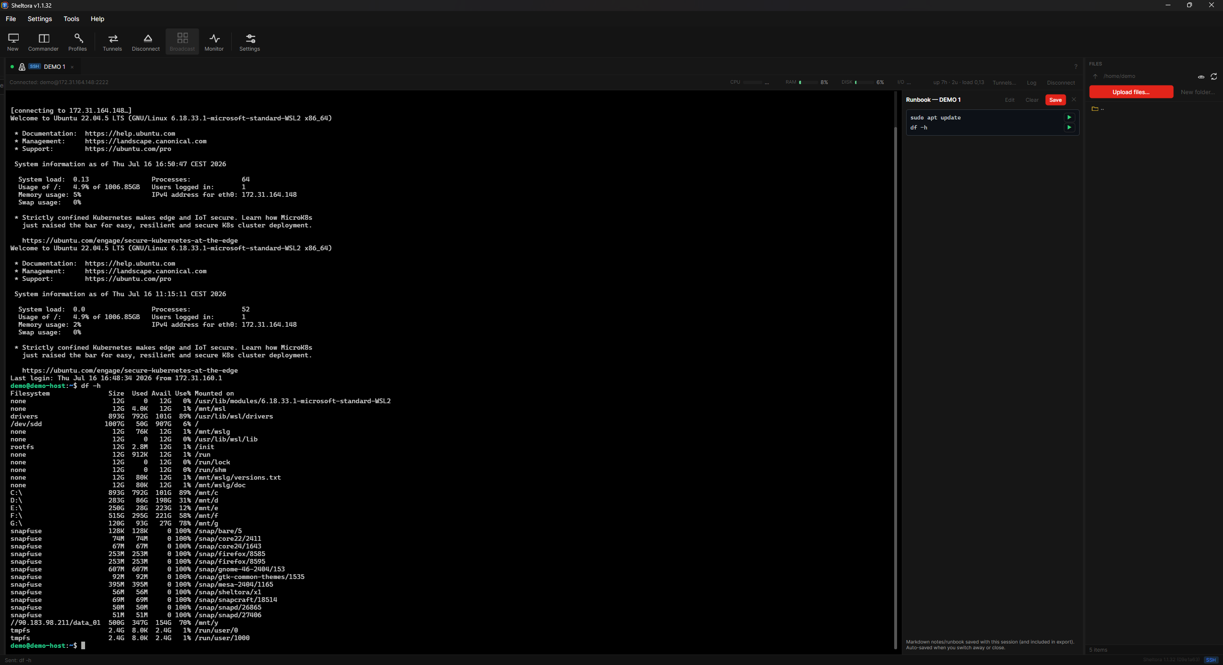Click the 'Sent: df -h' status text

click(x=18, y=660)
